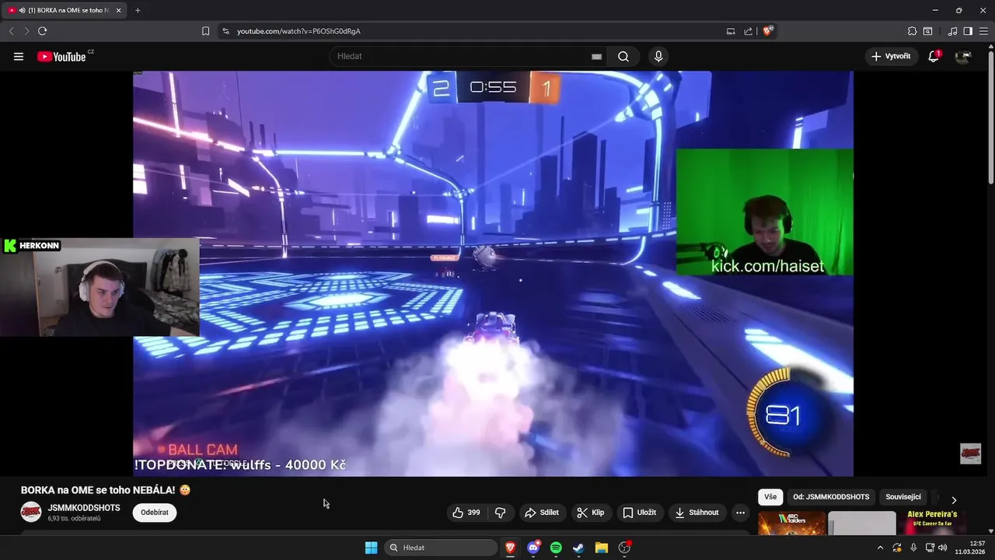Save video with the Uložit button
The width and height of the screenshot is (995, 560).
pos(639,513)
